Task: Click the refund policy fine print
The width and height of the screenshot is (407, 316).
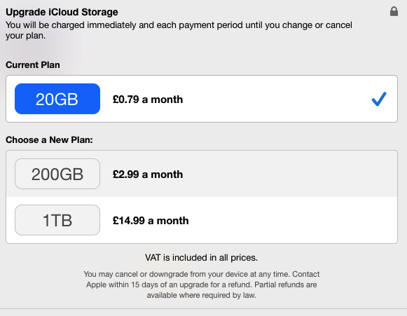Action: point(202,284)
